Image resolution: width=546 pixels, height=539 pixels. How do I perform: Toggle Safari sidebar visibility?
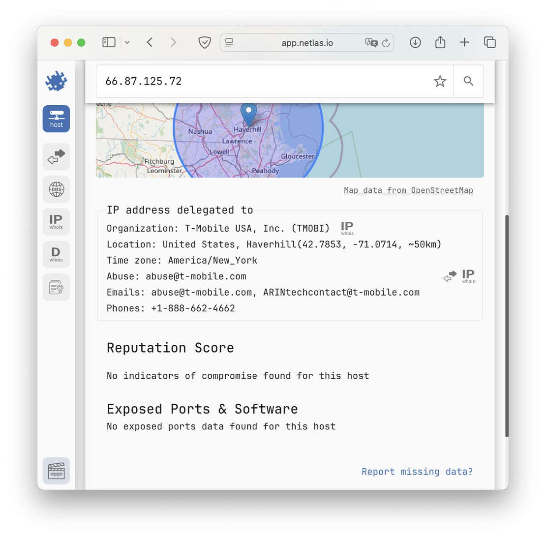tap(109, 43)
